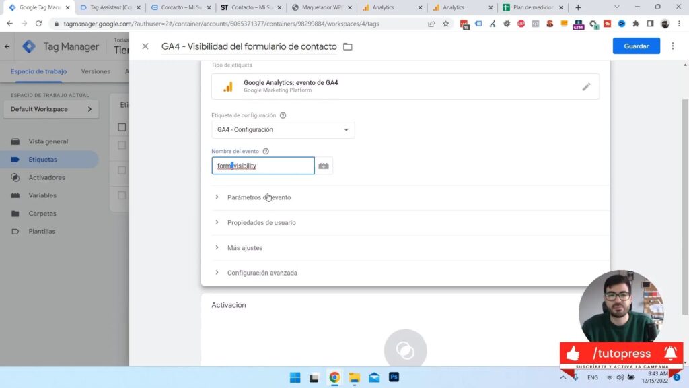
Task: Open the Chrome extensions puzzle icon
Action: coord(636,24)
